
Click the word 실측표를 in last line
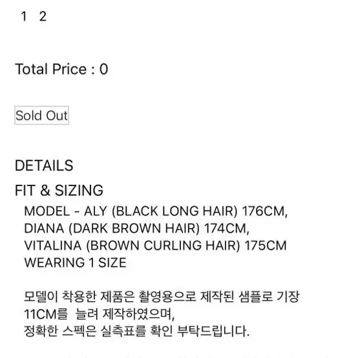(x=123, y=331)
